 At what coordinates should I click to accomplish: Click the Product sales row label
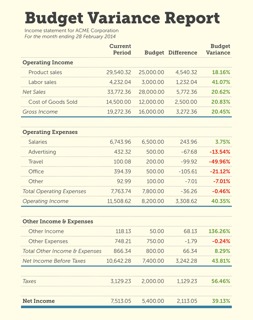(x=45, y=72)
